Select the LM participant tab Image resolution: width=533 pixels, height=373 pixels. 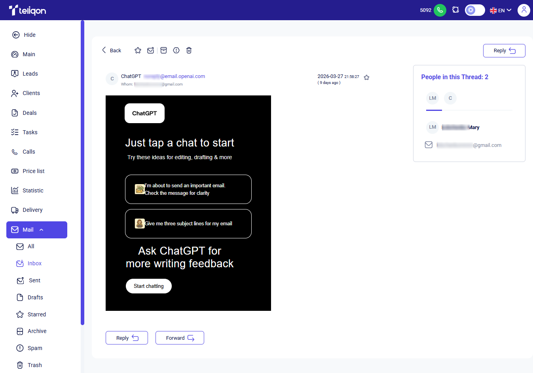click(x=432, y=98)
